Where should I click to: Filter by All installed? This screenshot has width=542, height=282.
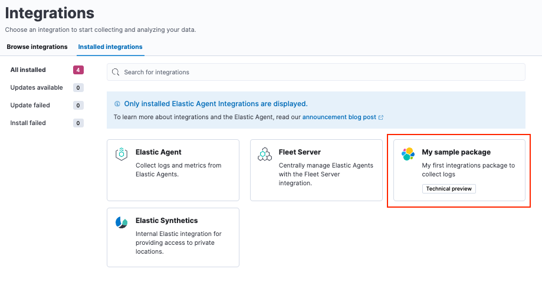coord(28,70)
